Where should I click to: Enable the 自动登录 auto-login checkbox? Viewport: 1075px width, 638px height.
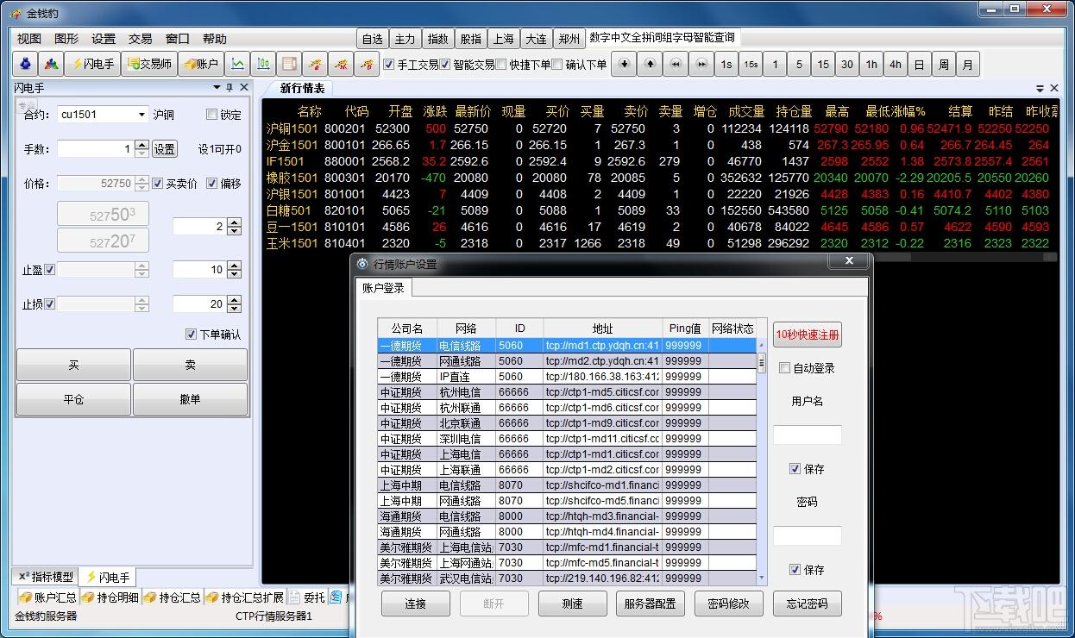pos(784,368)
